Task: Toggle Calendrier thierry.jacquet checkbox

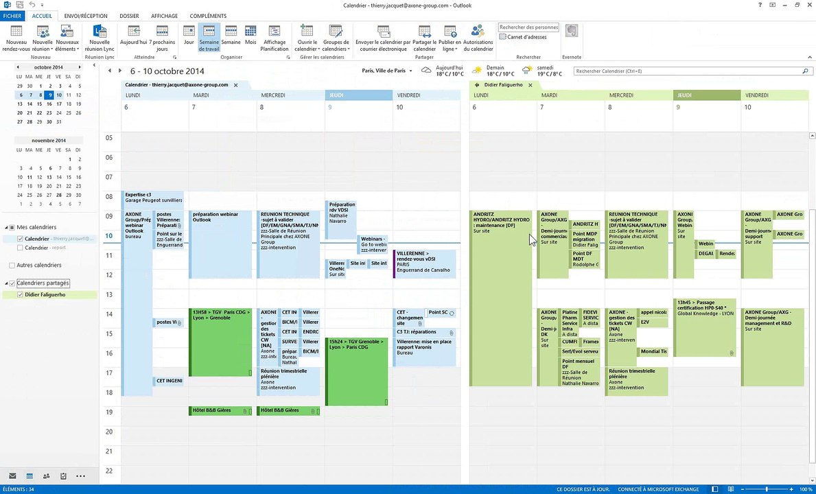Action: click(21, 239)
